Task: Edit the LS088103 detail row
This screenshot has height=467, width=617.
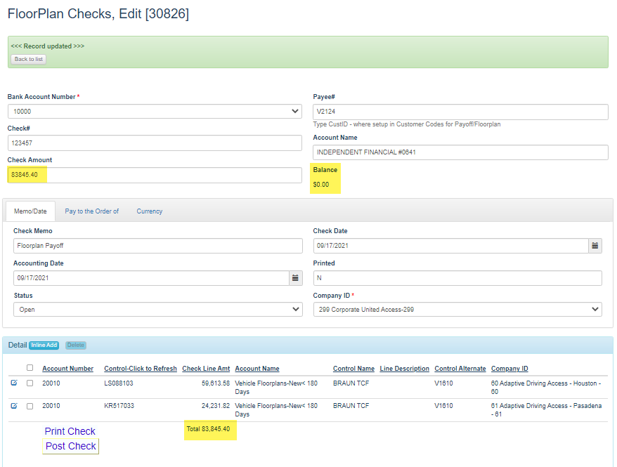Action: coord(14,383)
